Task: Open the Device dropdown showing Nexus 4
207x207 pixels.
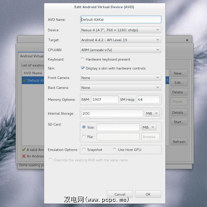Action: click(x=121, y=30)
